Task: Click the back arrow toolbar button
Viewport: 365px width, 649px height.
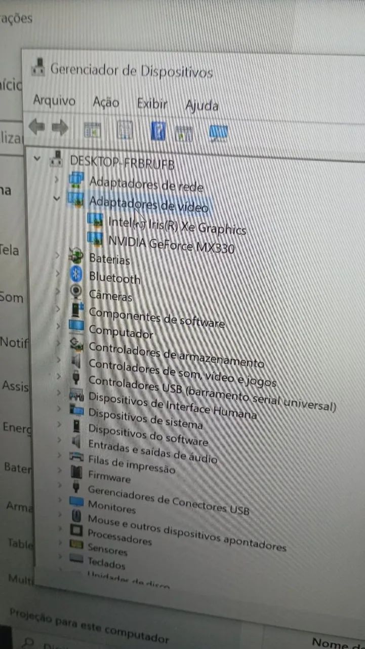Action: [36, 126]
